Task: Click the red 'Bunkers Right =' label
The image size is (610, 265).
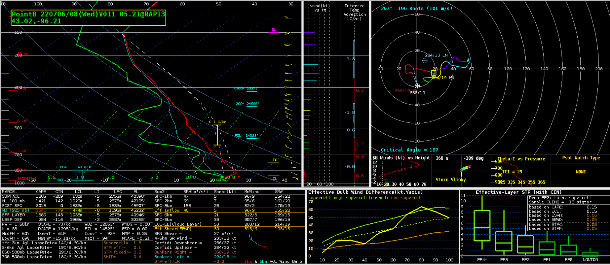Action: tap(173, 252)
